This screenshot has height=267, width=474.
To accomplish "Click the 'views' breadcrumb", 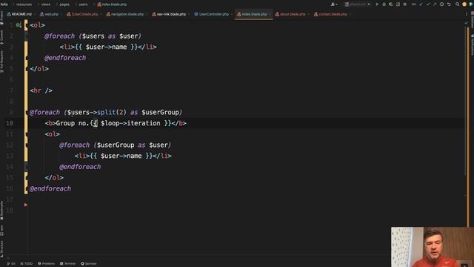I will tap(46, 4).
